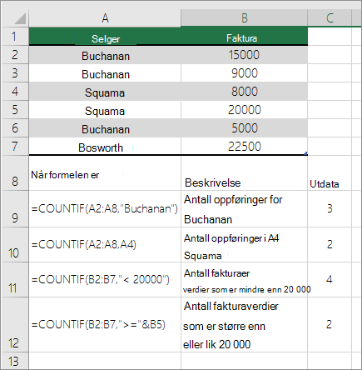Select the 20000 invoice cell
The image size is (362, 370).
(244, 110)
